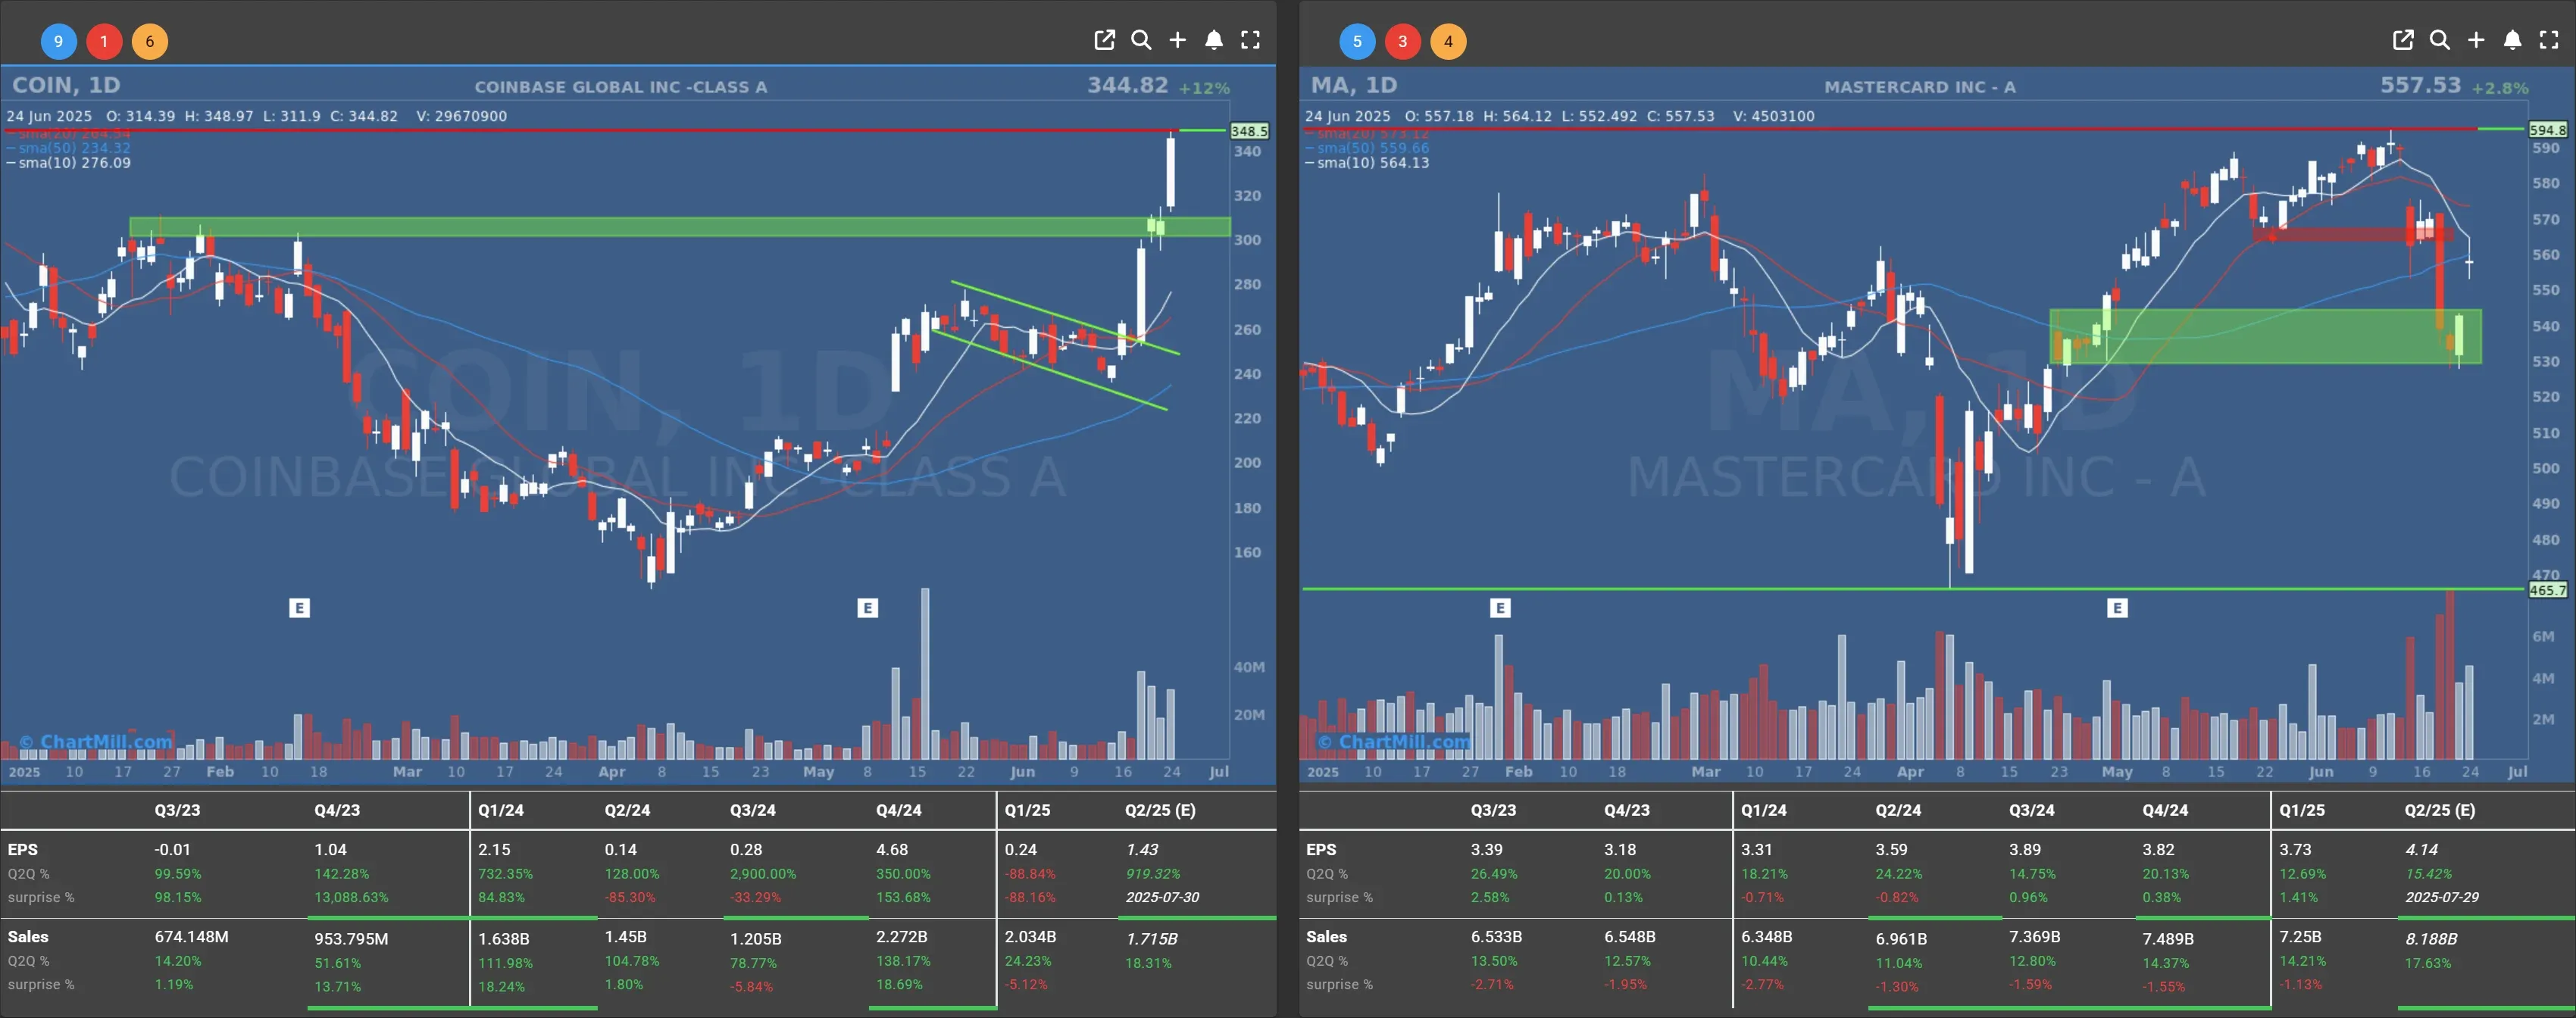Click MA price 557.53
2576x1018 pixels.
point(2420,85)
